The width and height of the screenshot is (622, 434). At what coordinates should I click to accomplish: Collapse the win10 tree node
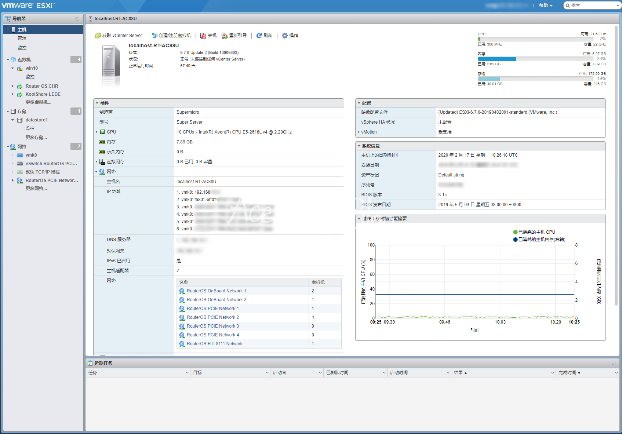[x=12, y=68]
